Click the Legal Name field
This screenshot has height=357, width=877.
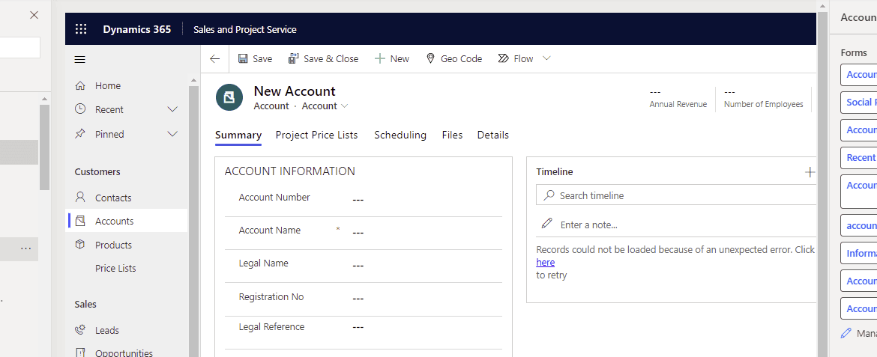427,266
